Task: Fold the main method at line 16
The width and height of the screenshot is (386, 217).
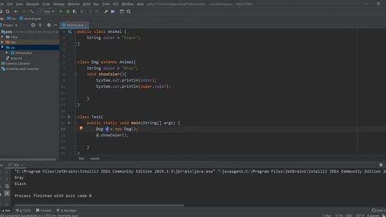Action: [x=75, y=123]
